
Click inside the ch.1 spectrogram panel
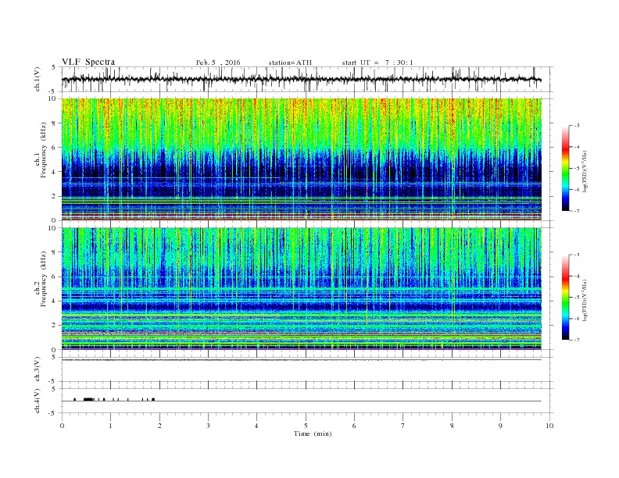tap(301, 159)
